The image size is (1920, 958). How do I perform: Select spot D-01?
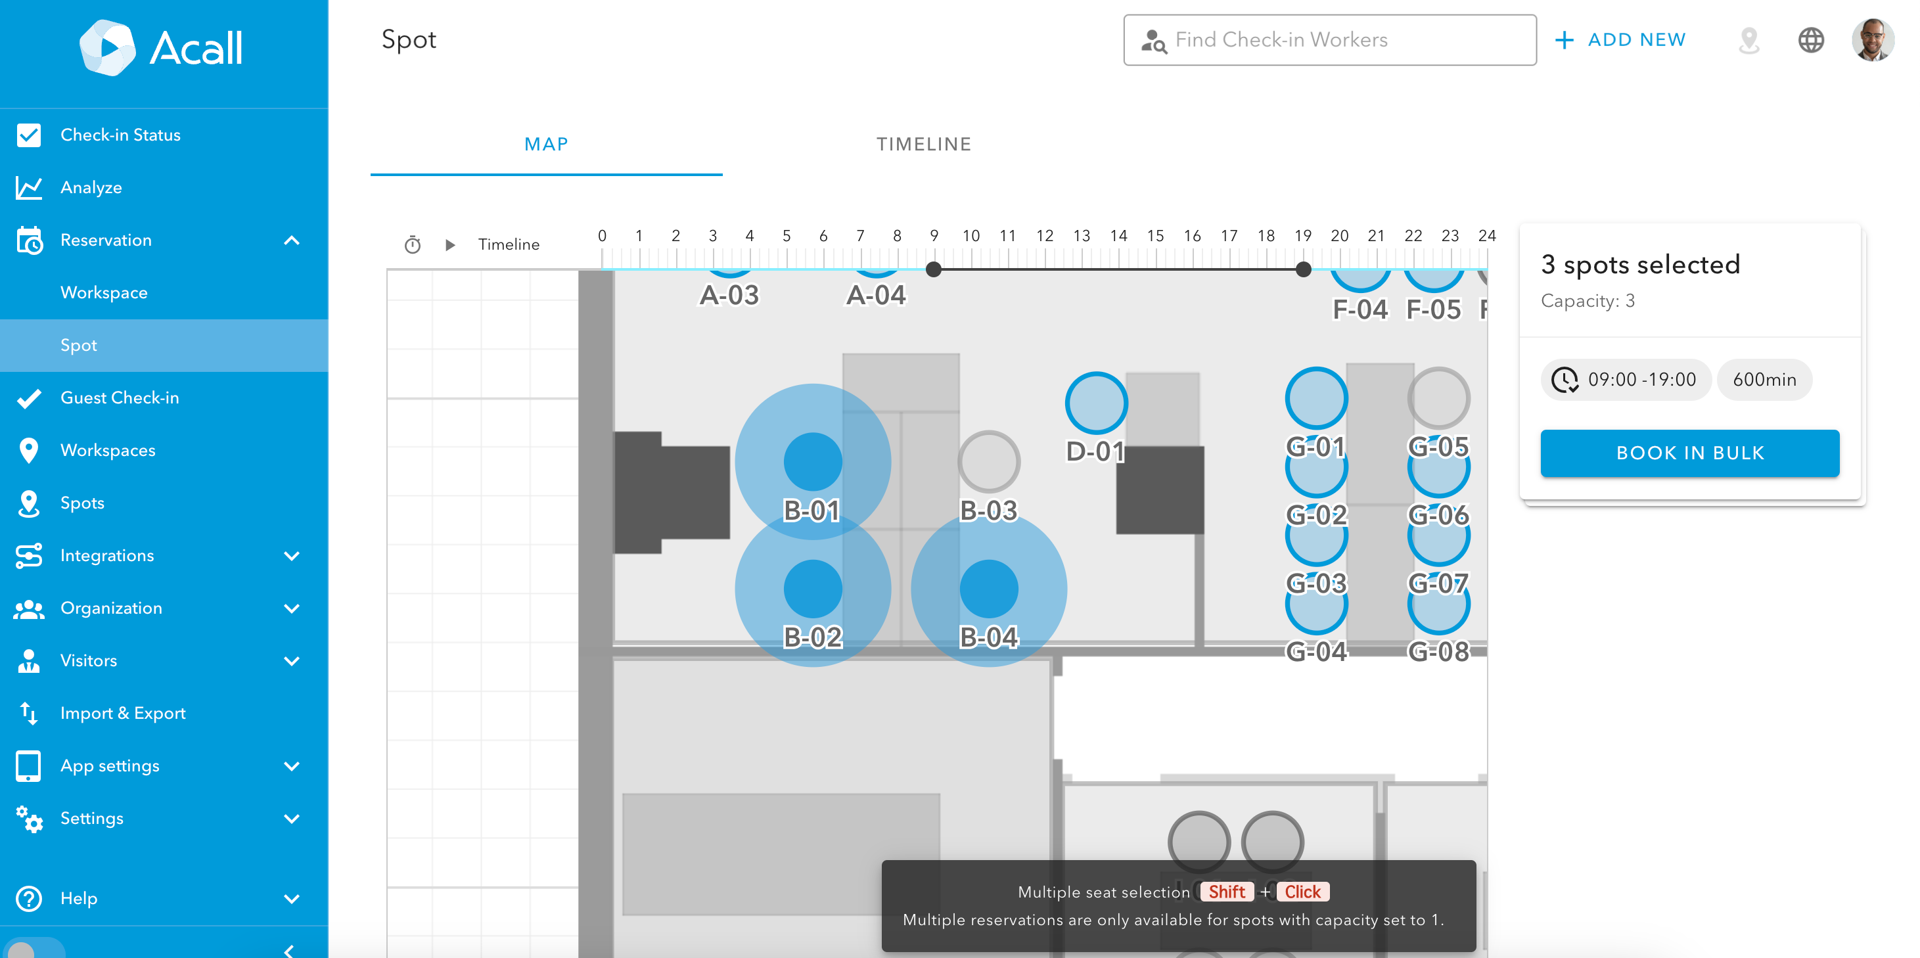pos(1095,403)
